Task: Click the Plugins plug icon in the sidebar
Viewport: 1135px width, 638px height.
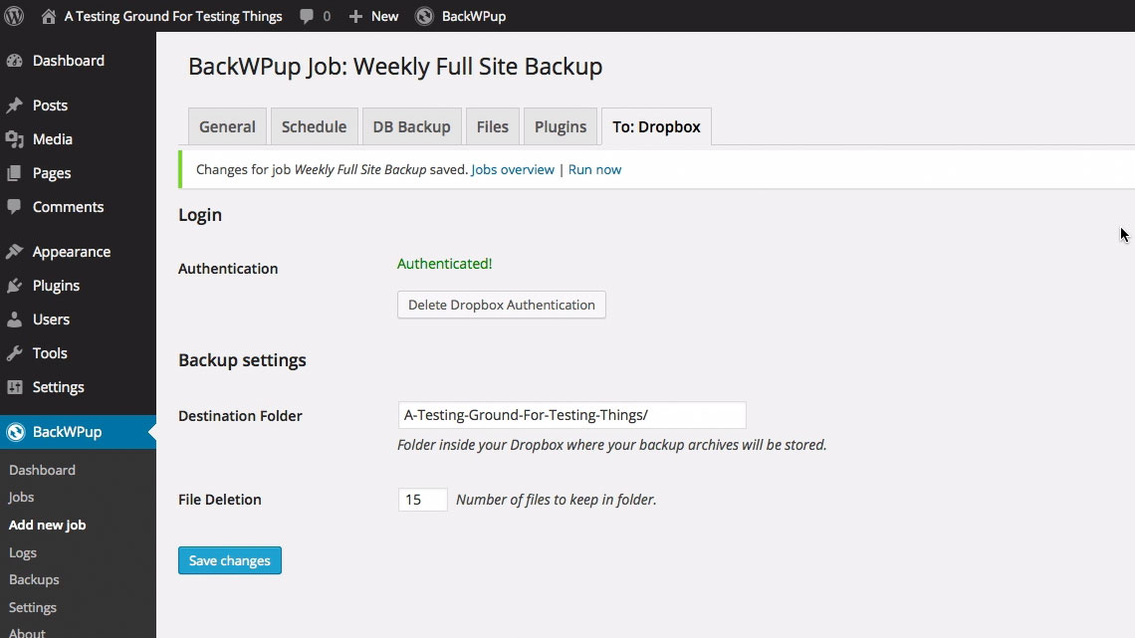Action: pos(15,286)
